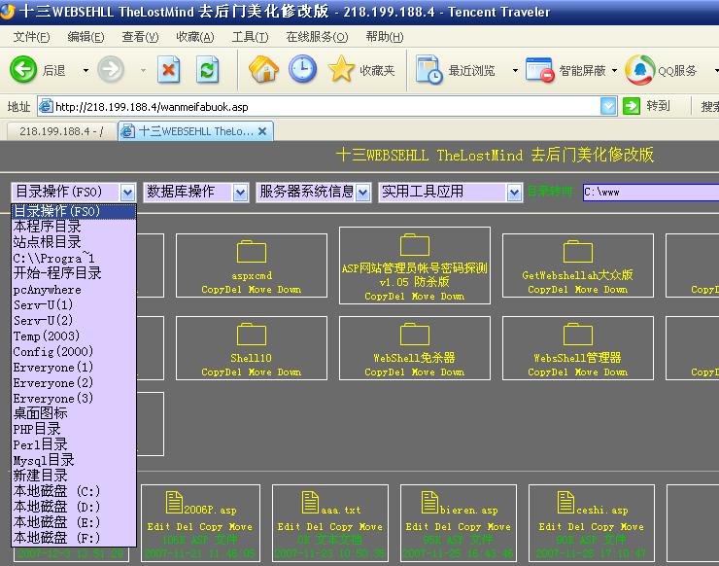
Task: Click Down link under Shell10
Action: point(289,372)
